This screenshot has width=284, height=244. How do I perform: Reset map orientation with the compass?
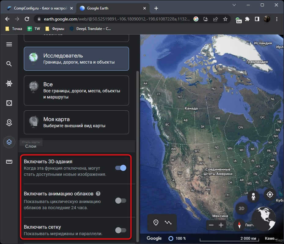(x=239, y=225)
